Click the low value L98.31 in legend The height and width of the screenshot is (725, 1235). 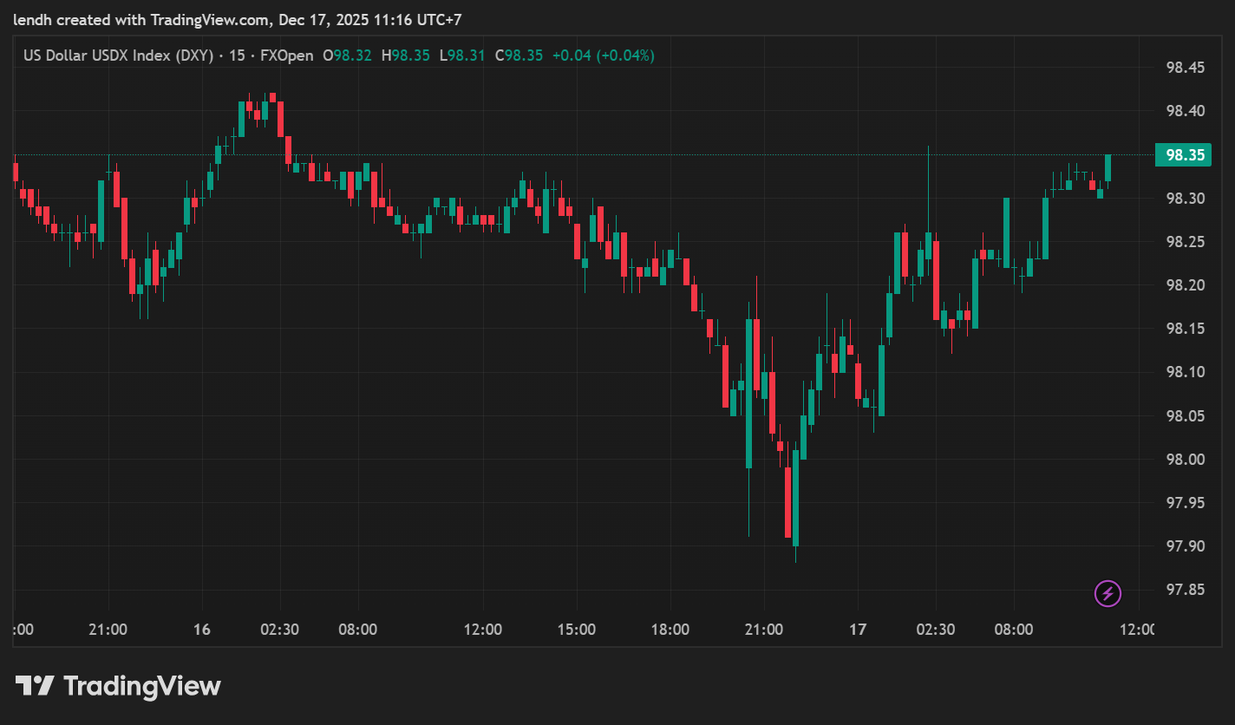[462, 56]
